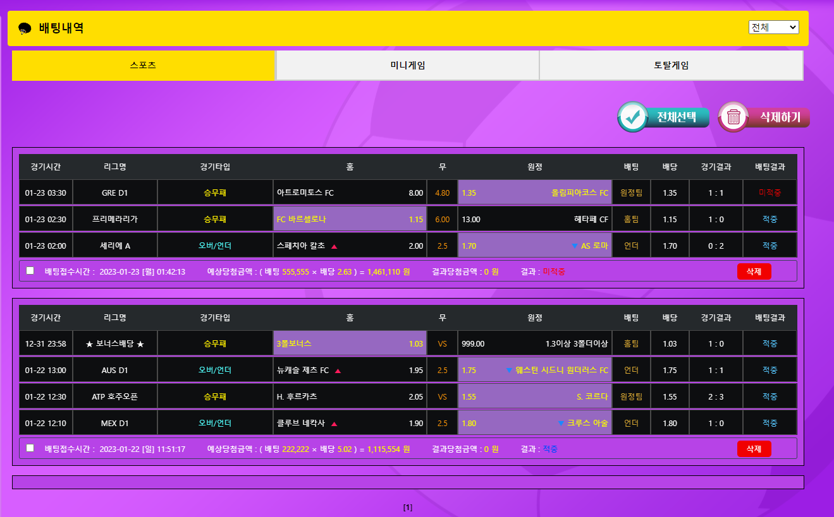Image resolution: width=834 pixels, height=517 pixels.
Task: Click the trash can icon on 삭제하기
Action: [x=733, y=117]
